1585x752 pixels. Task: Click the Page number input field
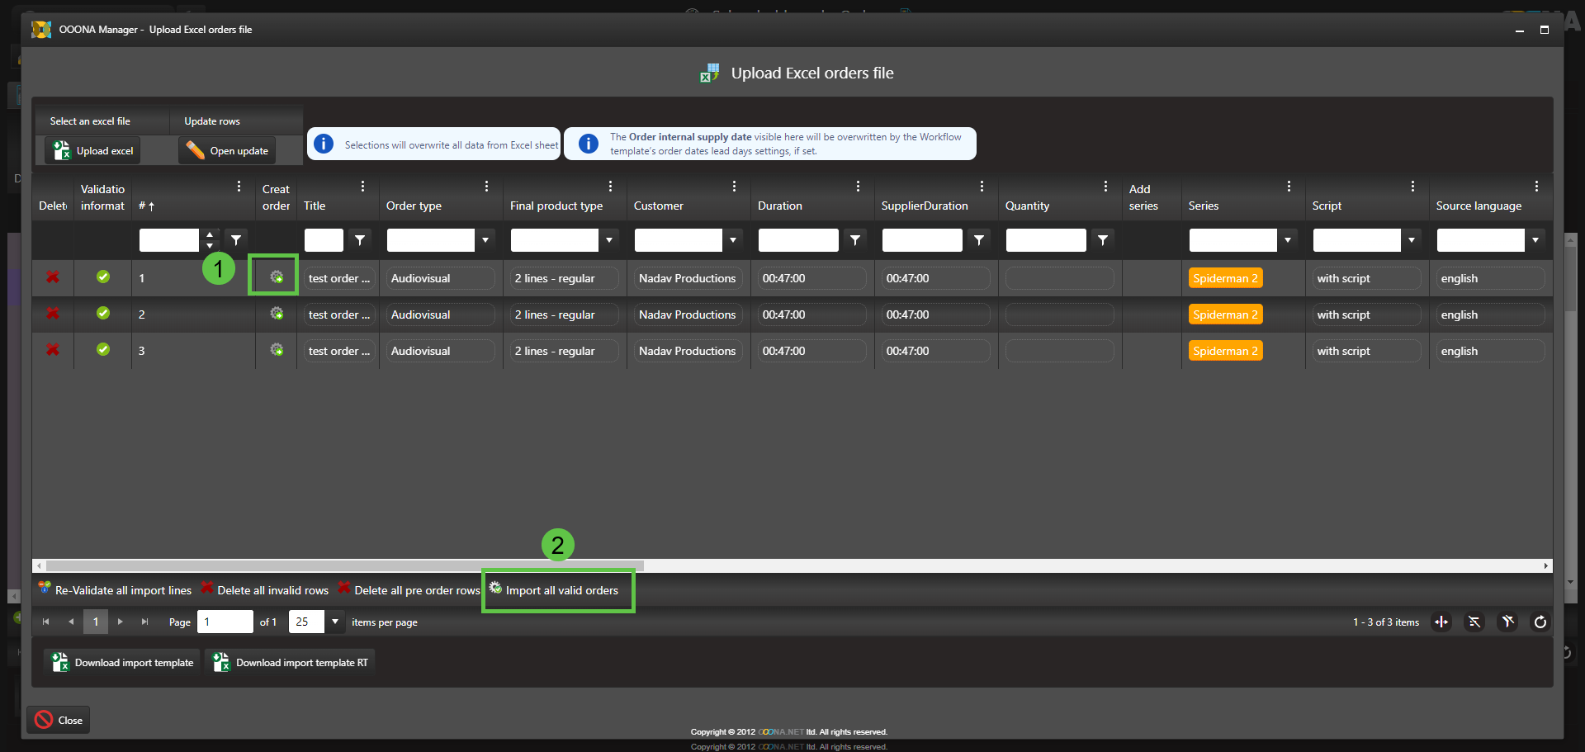pos(225,622)
